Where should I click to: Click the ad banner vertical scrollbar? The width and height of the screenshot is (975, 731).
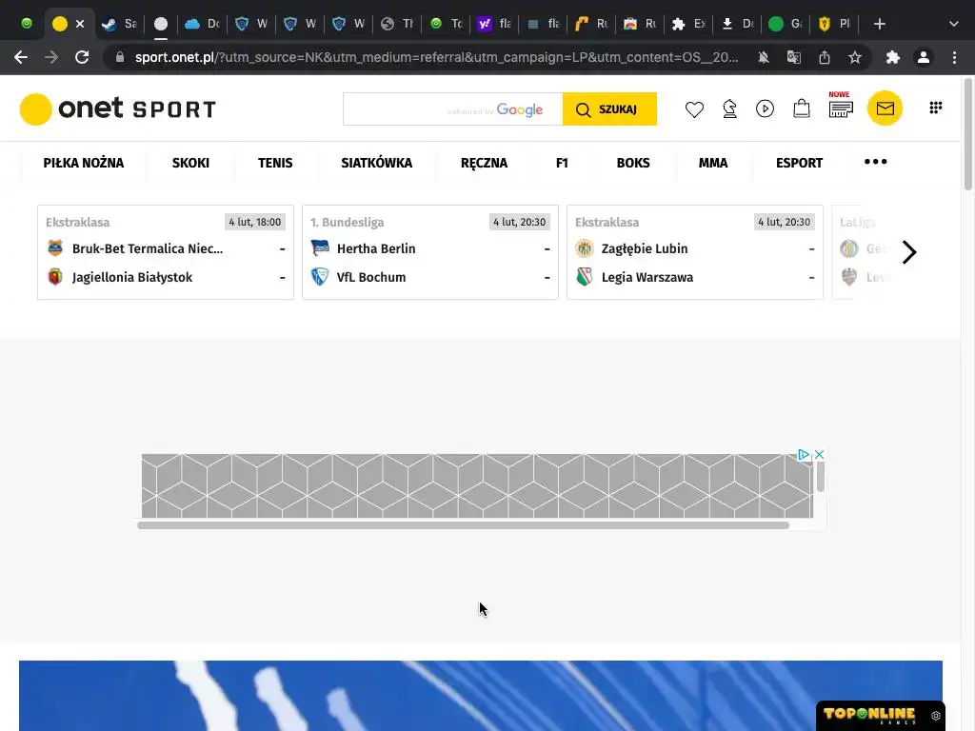(820, 477)
